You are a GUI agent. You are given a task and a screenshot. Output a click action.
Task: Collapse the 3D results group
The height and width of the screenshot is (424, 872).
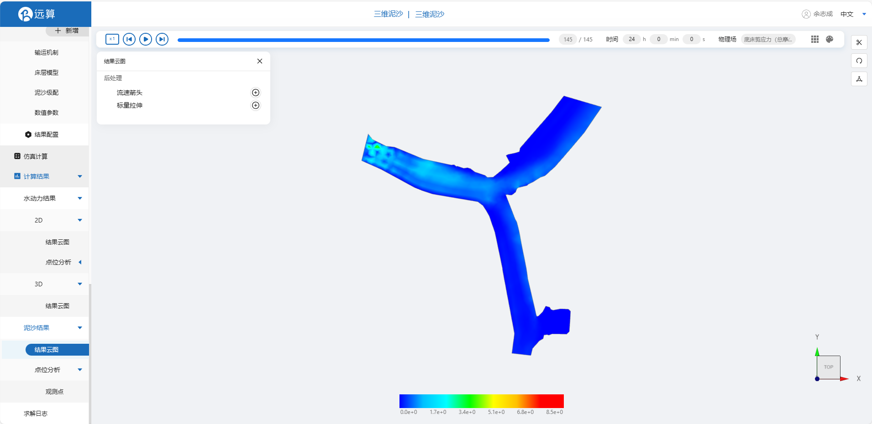(x=80, y=284)
